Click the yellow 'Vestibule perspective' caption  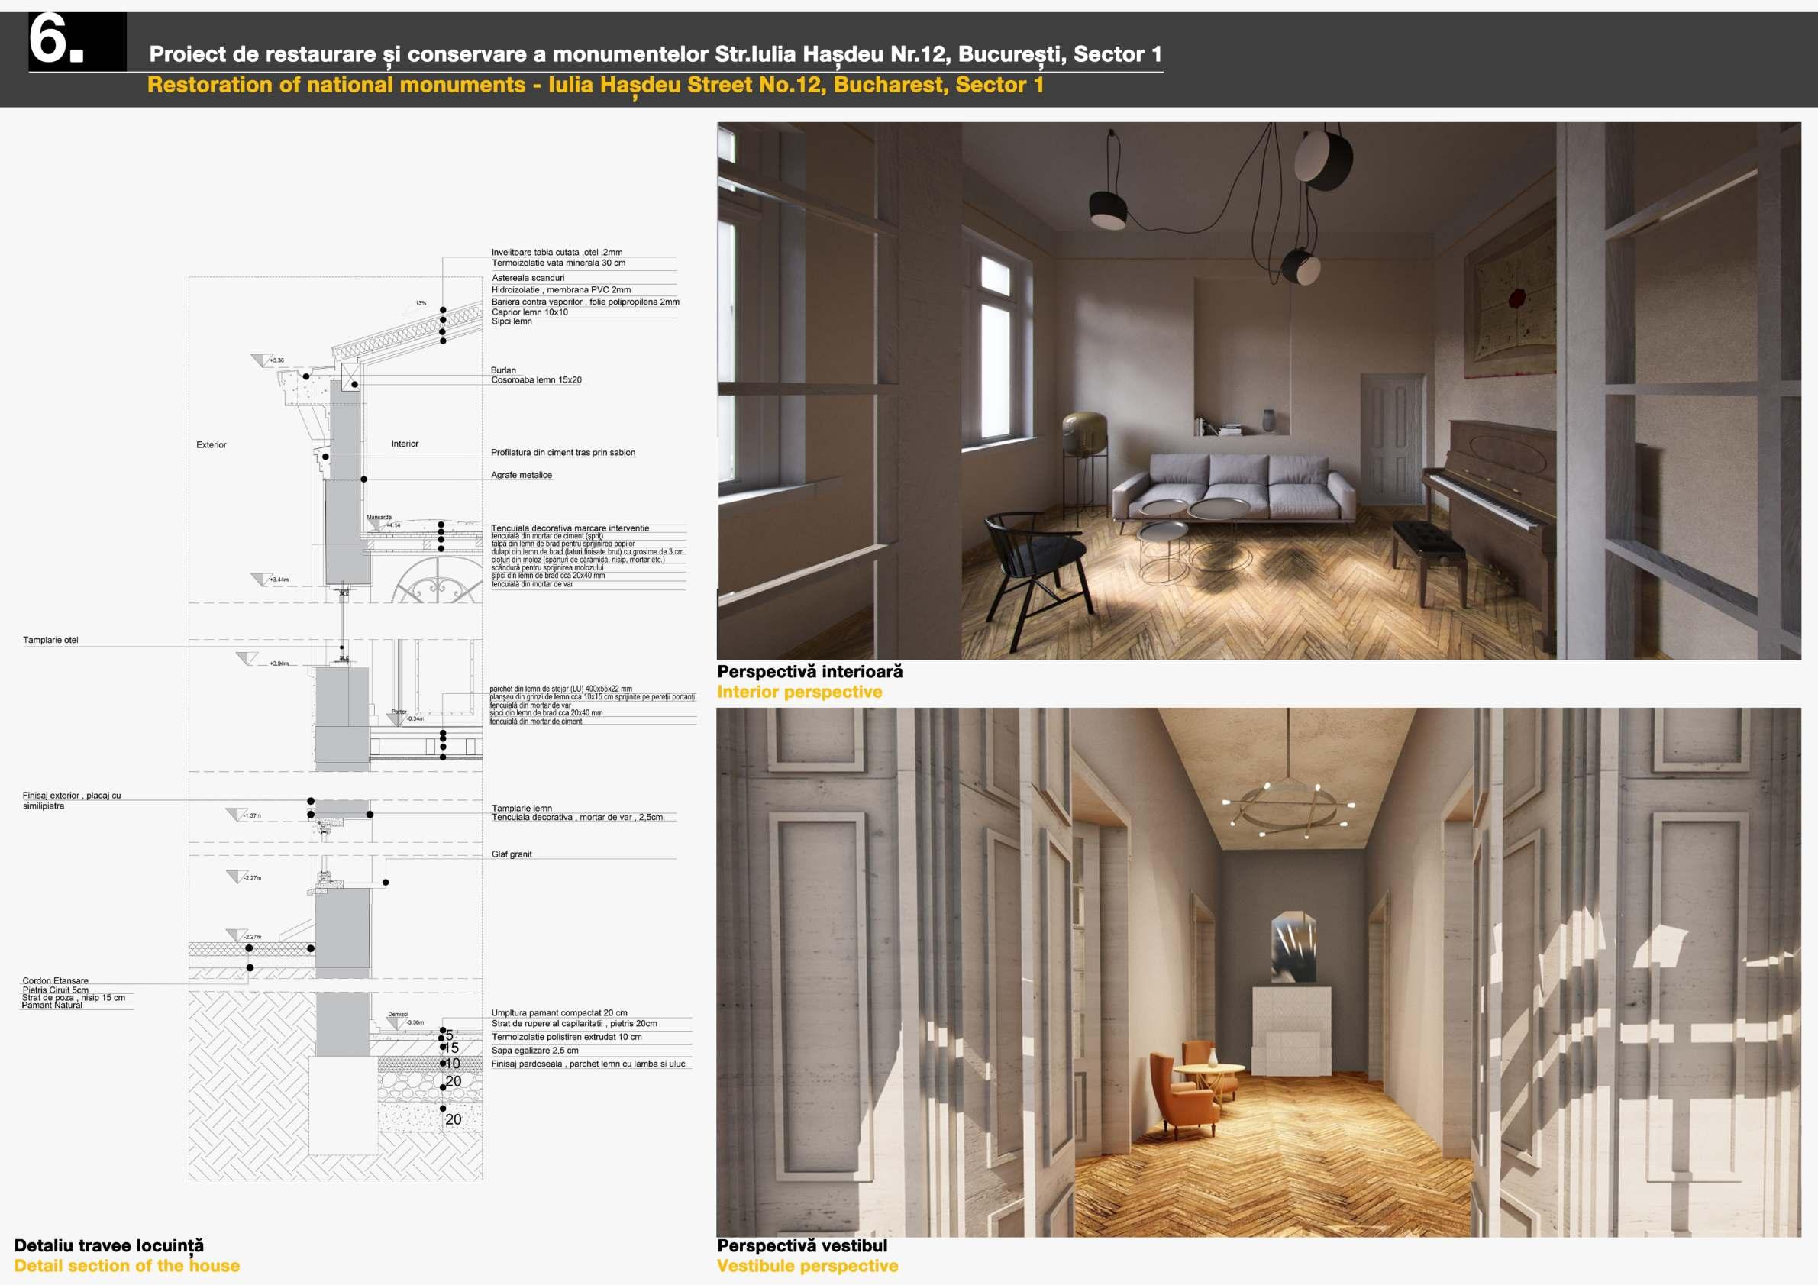pos(807,1266)
